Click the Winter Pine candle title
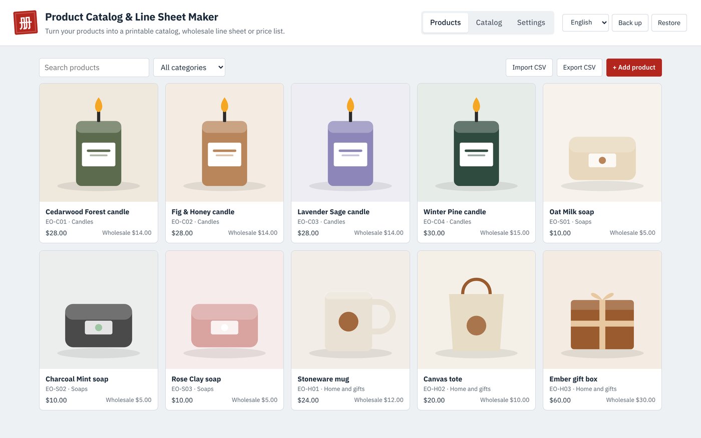Viewport: 701px width, 438px height. (455, 212)
